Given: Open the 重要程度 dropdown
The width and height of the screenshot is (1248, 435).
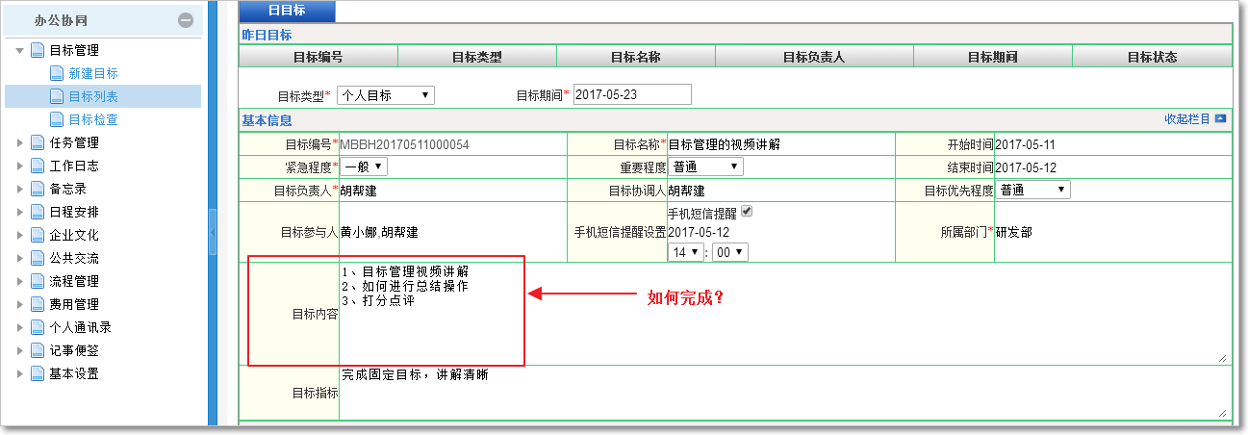Looking at the screenshot, I should [x=705, y=166].
